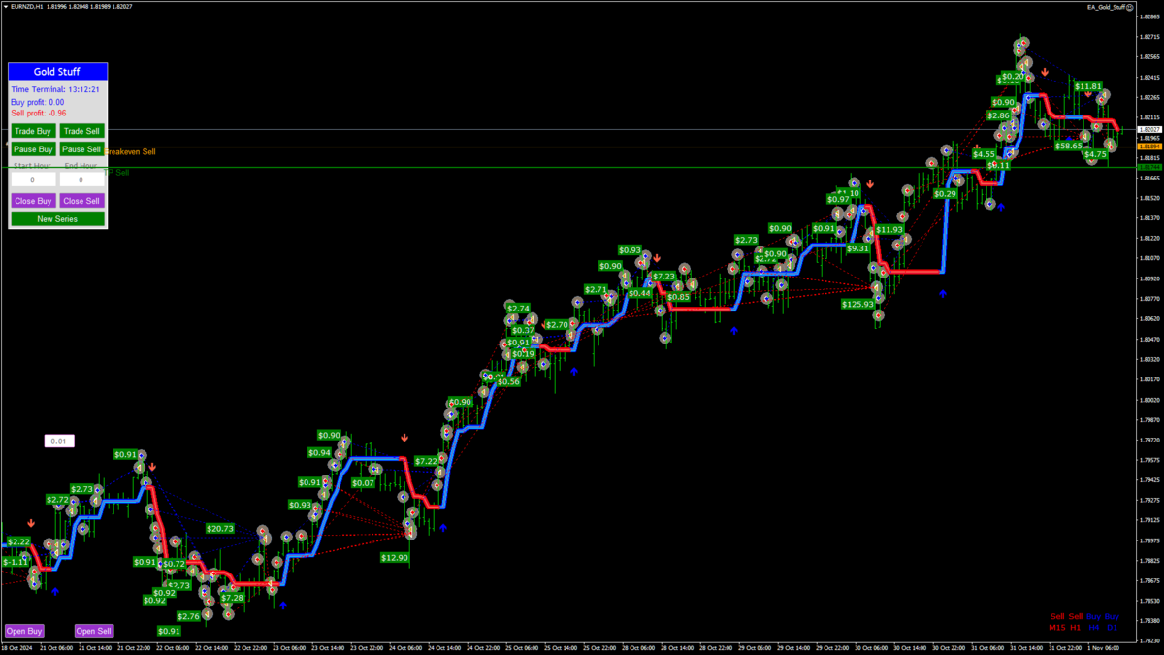Click the Open Buy button

tap(24, 631)
